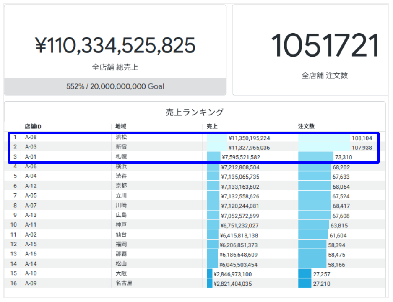Sort by the 地域 column header
393x302 pixels.
point(121,126)
